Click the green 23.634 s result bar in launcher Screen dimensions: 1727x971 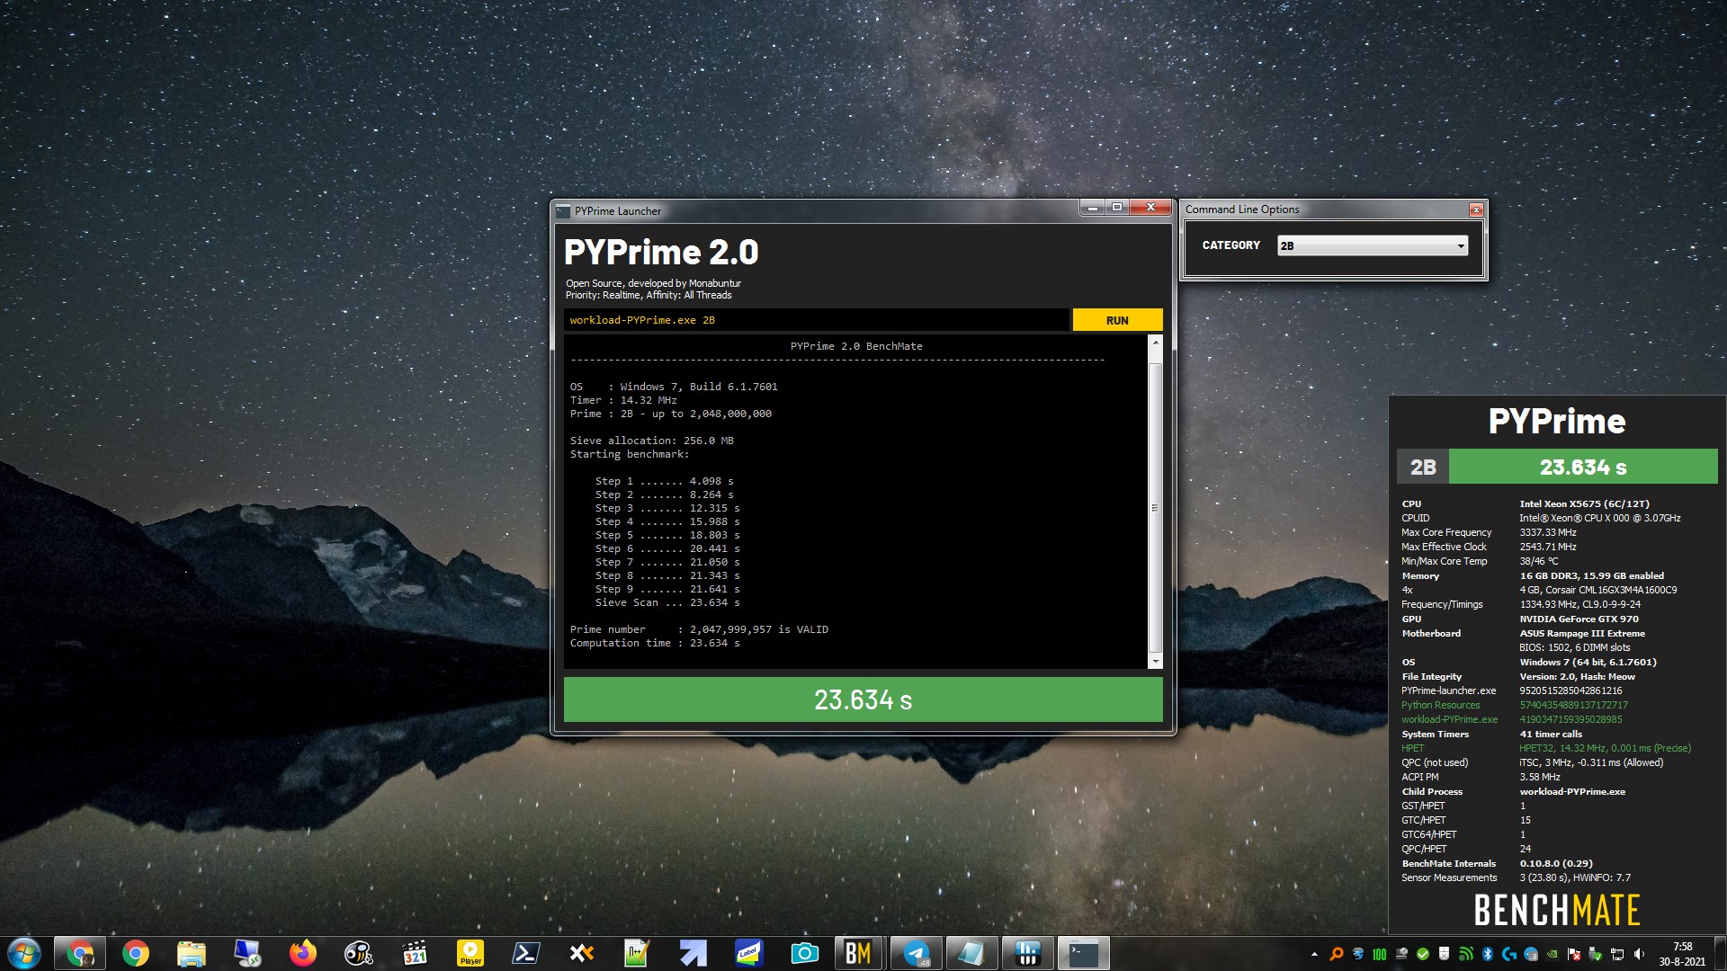pos(863,699)
